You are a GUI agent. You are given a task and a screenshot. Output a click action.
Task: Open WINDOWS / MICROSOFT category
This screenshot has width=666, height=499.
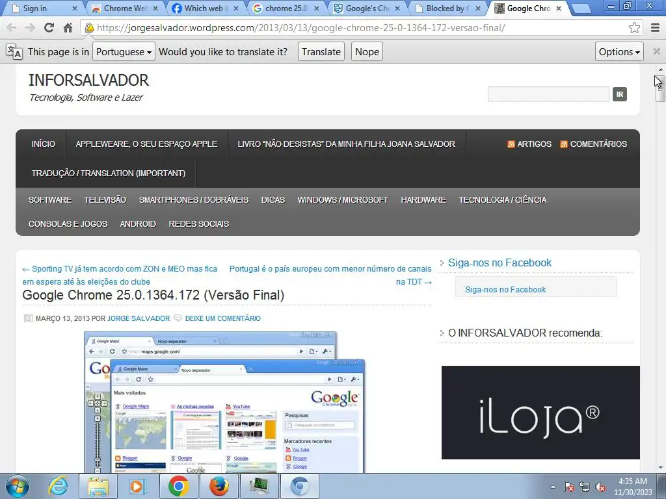tap(343, 200)
